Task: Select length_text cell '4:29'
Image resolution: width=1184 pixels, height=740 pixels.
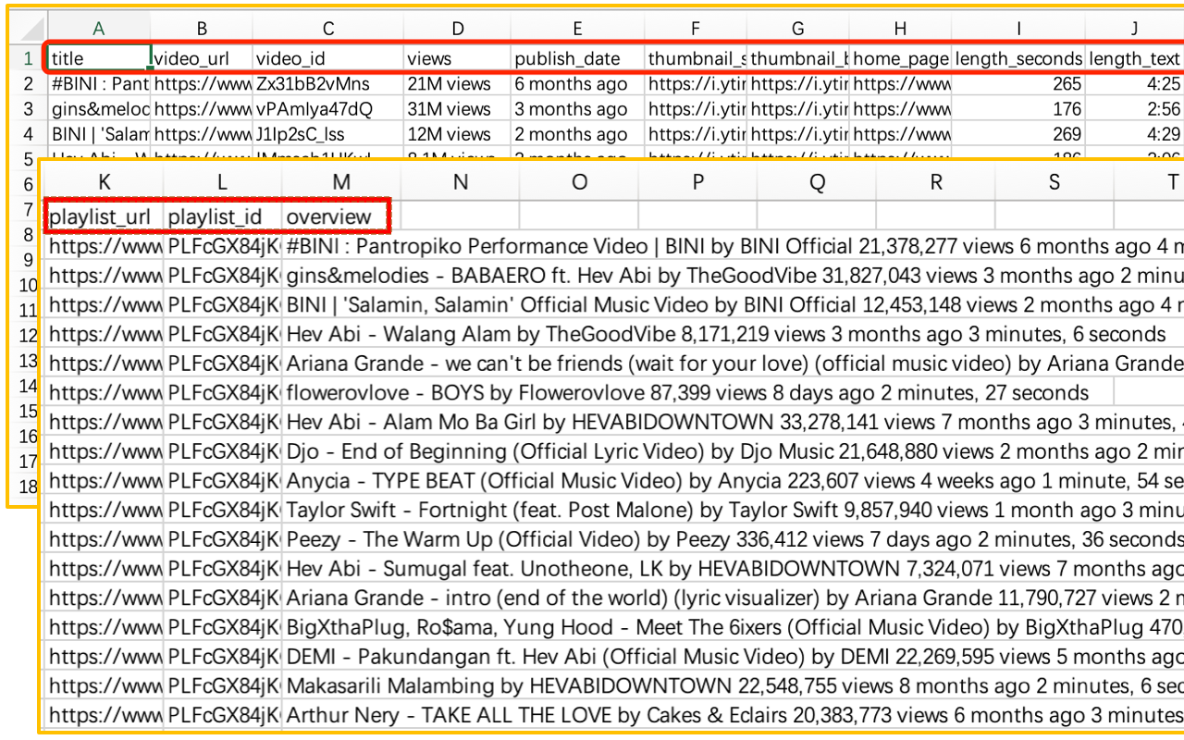Action: pos(1134,134)
